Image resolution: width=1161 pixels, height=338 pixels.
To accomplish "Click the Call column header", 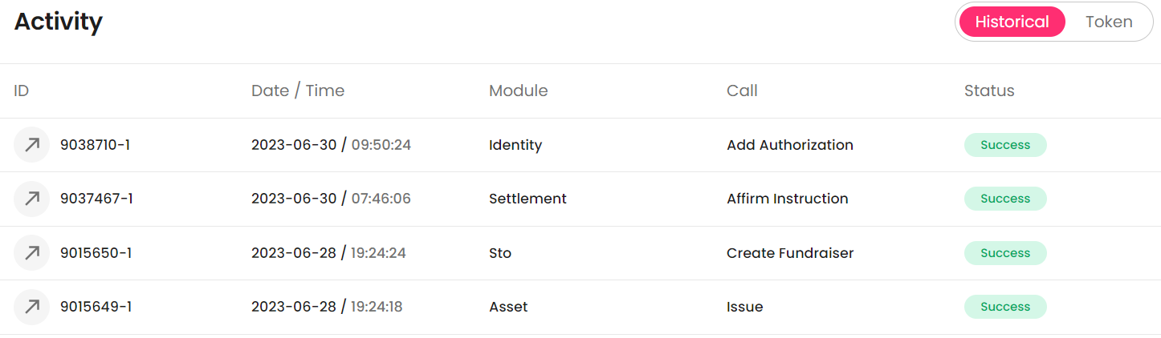I will (742, 91).
